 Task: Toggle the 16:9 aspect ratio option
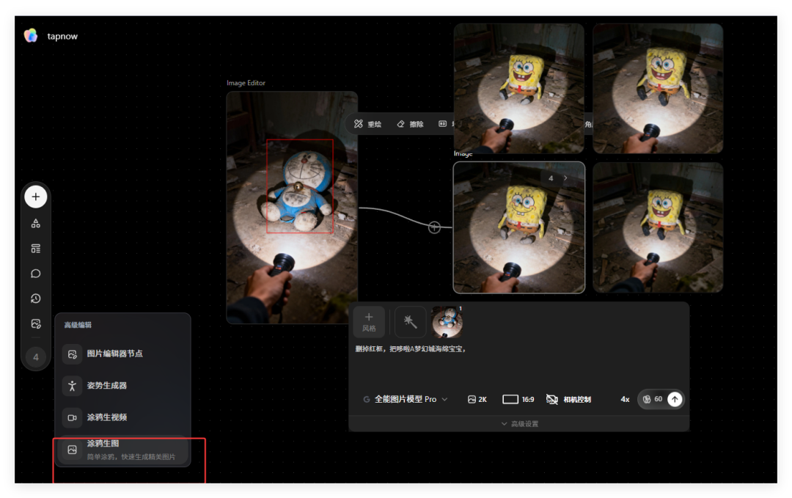coord(518,399)
